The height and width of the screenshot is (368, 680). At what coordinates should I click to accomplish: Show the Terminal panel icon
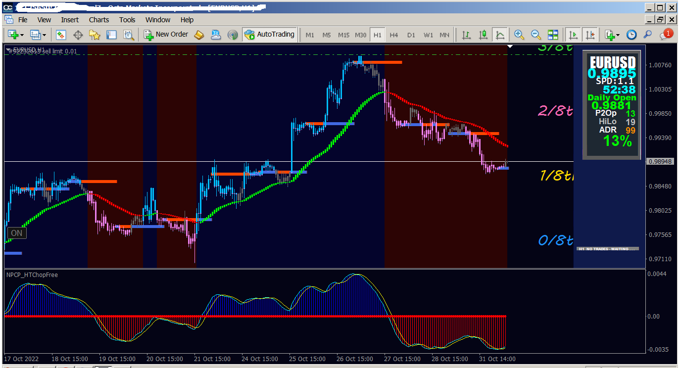(111, 35)
